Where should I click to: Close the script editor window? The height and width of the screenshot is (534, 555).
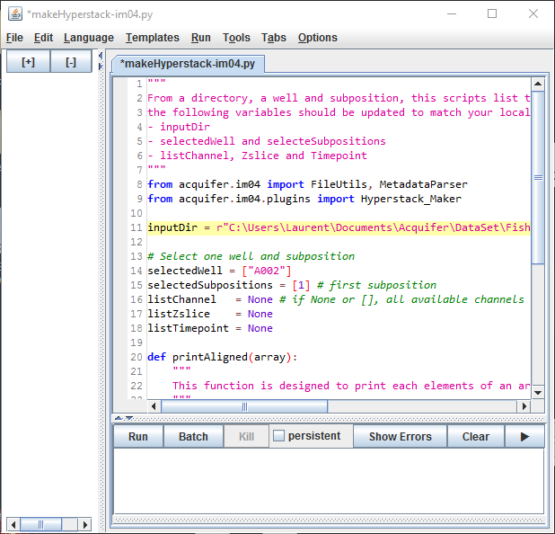click(x=533, y=13)
